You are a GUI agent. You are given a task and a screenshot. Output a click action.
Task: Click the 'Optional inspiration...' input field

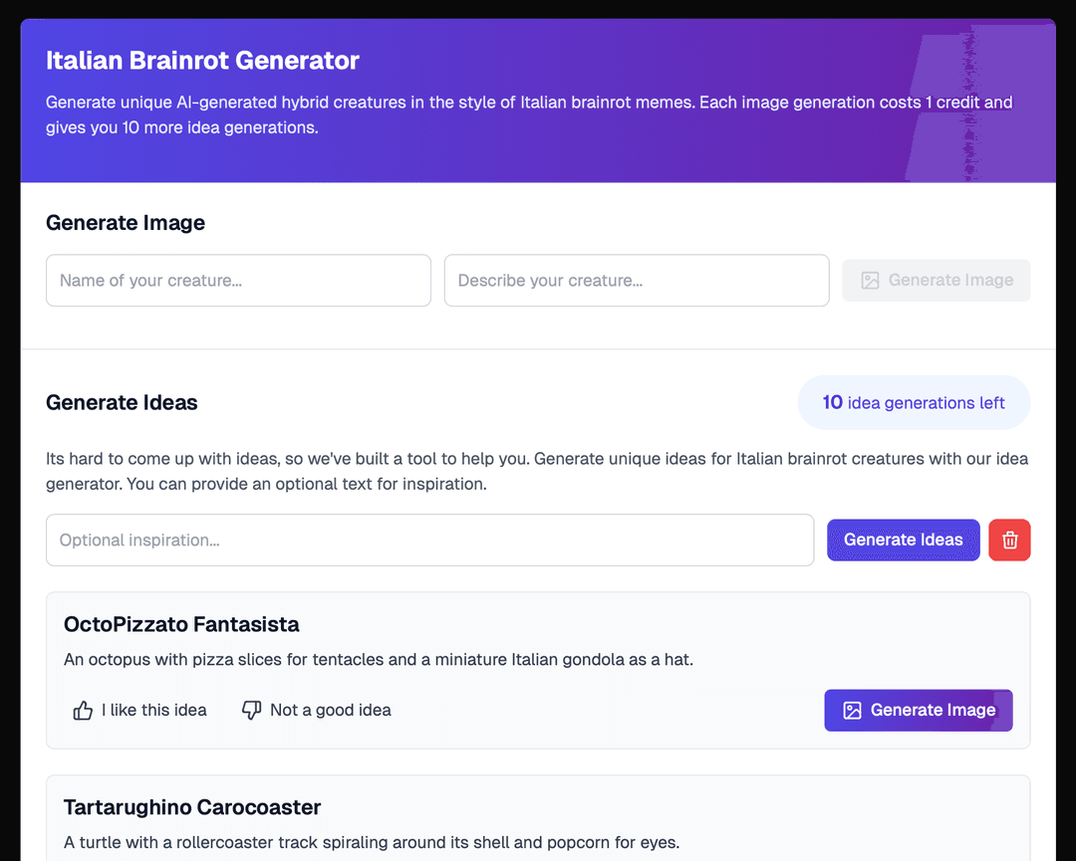428,539
